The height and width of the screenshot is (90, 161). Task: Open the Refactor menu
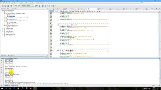coord(21,3)
